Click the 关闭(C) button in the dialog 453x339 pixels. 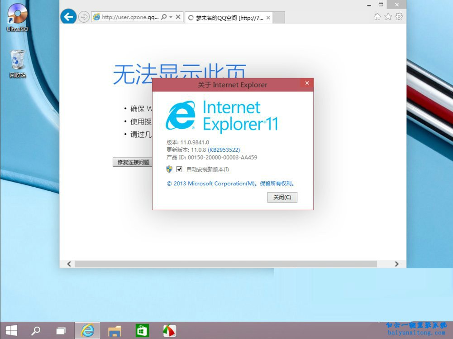pyautogui.click(x=282, y=197)
